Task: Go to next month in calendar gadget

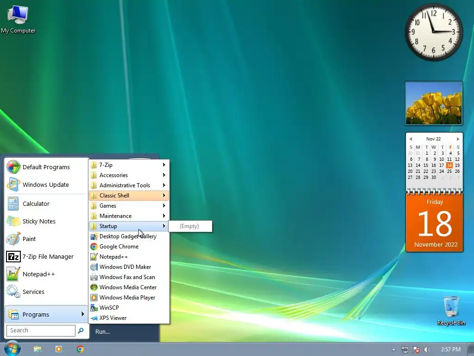Action: click(x=458, y=139)
